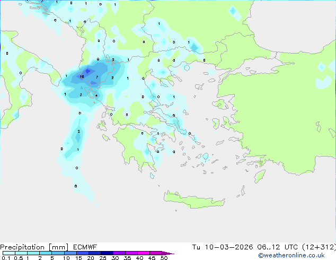Select the 30 mm purple legend swatch

(x=119, y=253)
